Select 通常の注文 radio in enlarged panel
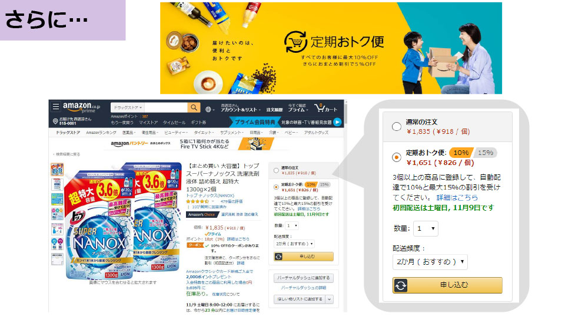 pyautogui.click(x=396, y=127)
